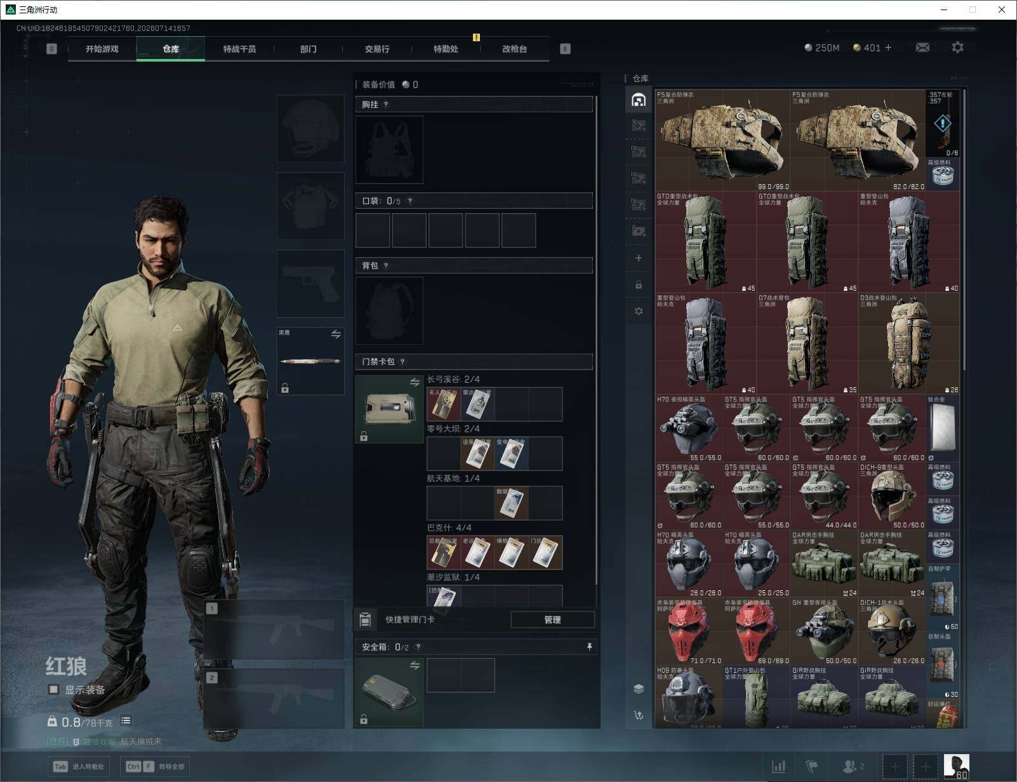Switch to the 交易行 tab
The width and height of the screenshot is (1017, 782).
click(x=377, y=49)
